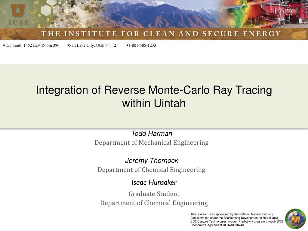Select the author name Isaac Hunsaker
This screenshot has width=308, height=231.
pos(154,183)
